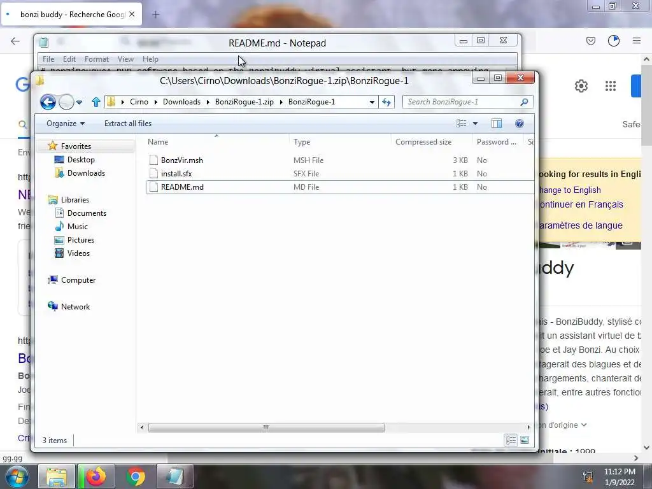The width and height of the screenshot is (652, 489).
Task: Open the Windows Start menu
Action: [x=16, y=476]
